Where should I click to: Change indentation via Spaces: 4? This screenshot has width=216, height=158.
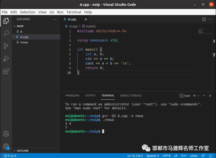coord(153,156)
